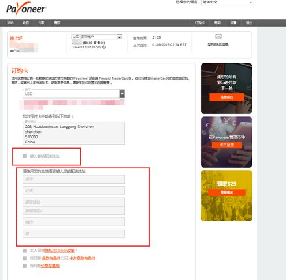Click the first name input field
The width and height of the screenshot is (286, 280).
pos(73,179)
